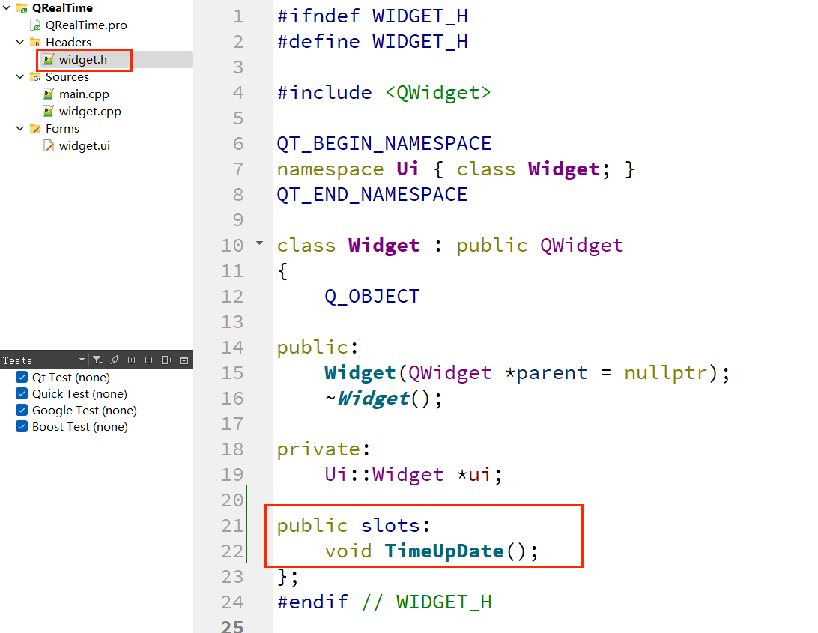Click the '~Widget()' destructor declaration
Image resolution: width=818 pixels, height=633 pixels.
pos(383,399)
